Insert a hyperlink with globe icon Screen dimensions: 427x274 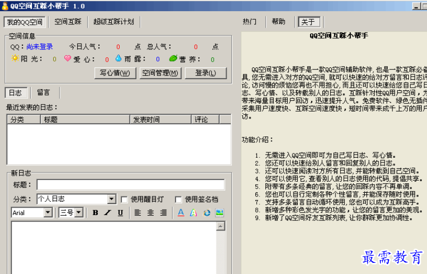pyautogui.click(x=207, y=212)
